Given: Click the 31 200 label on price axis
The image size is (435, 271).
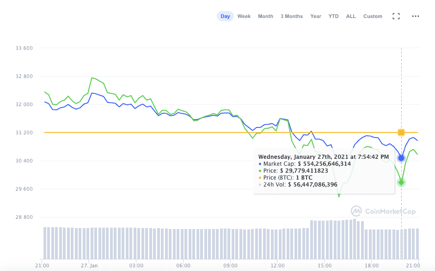Looking at the screenshot, I should tap(24, 132).
